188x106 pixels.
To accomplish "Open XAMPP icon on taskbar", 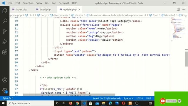I will coord(130,103).
